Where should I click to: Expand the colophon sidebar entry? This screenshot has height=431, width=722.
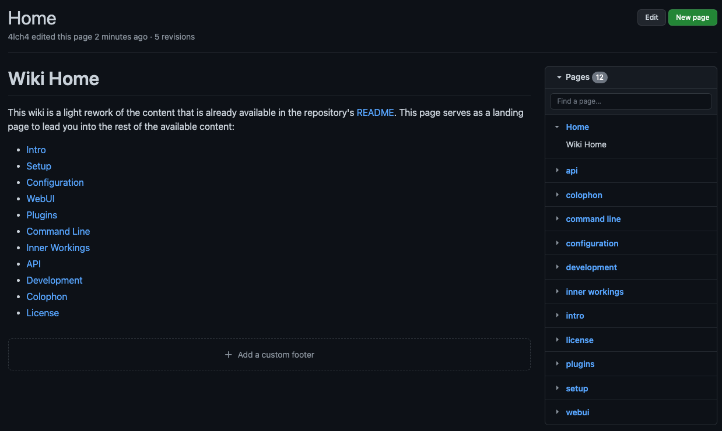click(557, 195)
